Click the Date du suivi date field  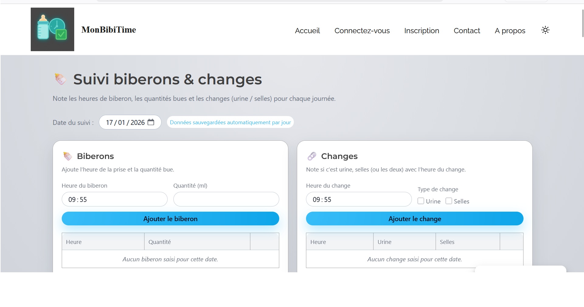point(125,122)
